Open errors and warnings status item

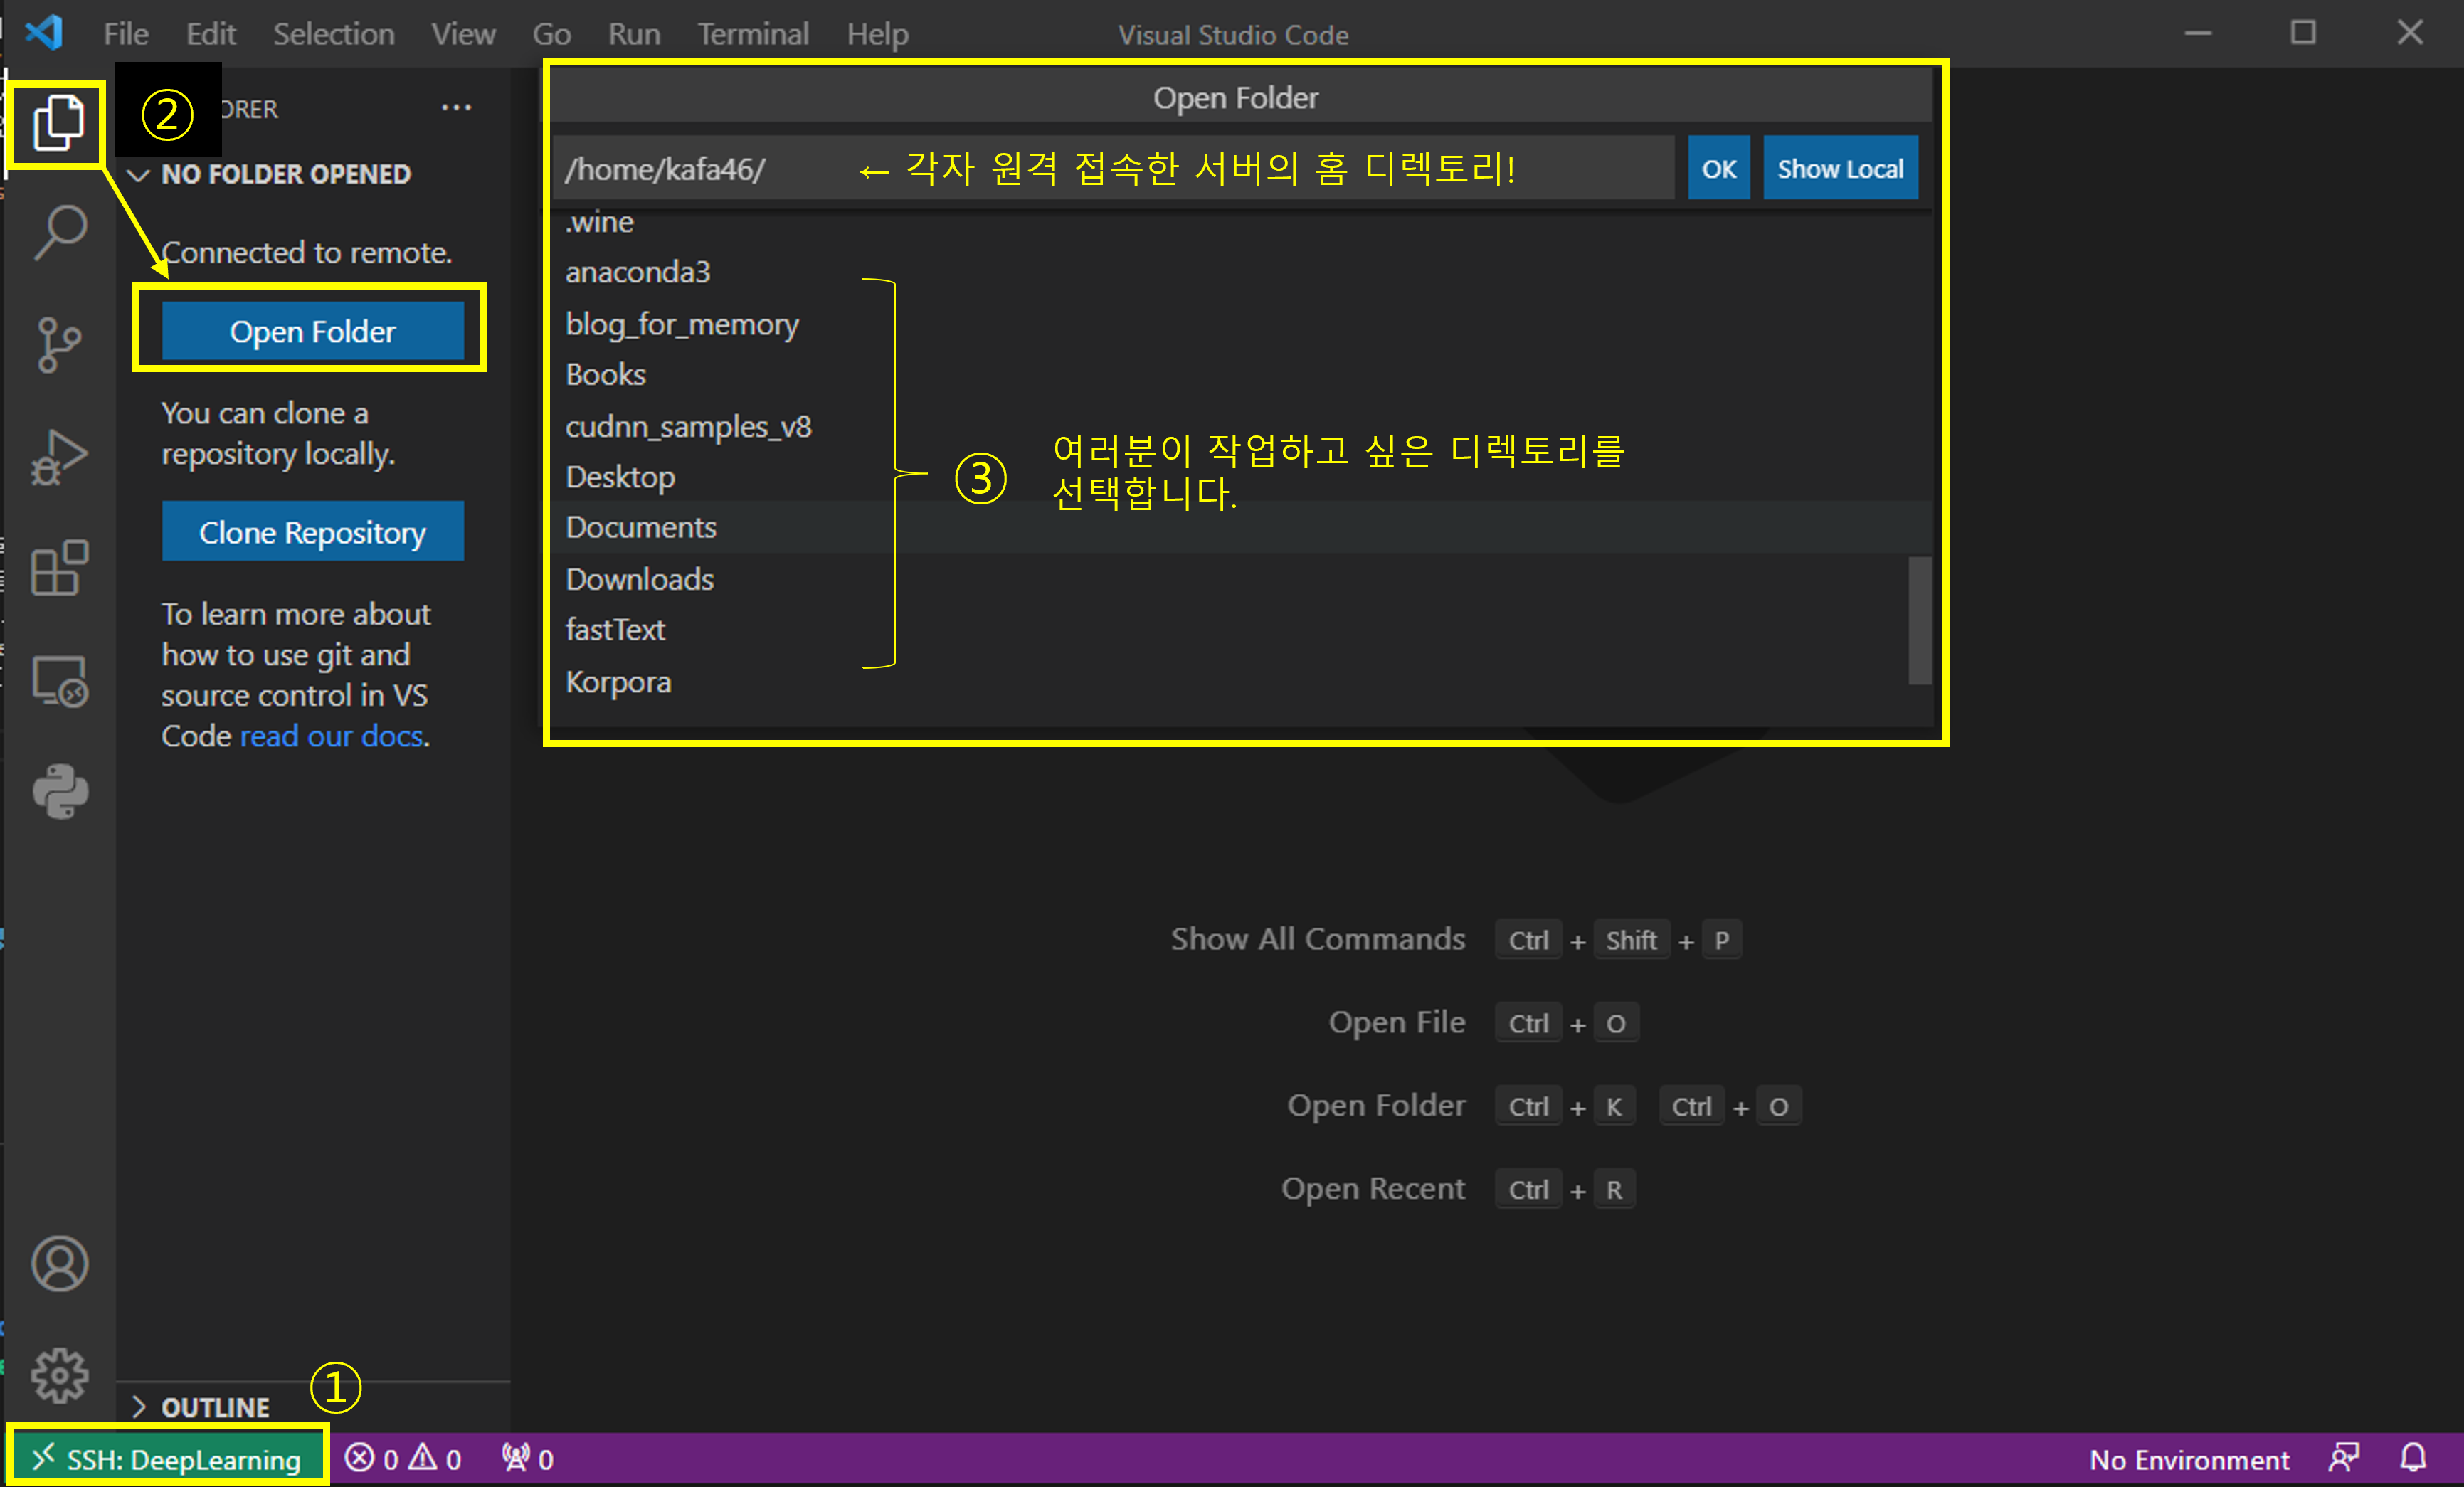(x=403, y=1459)
